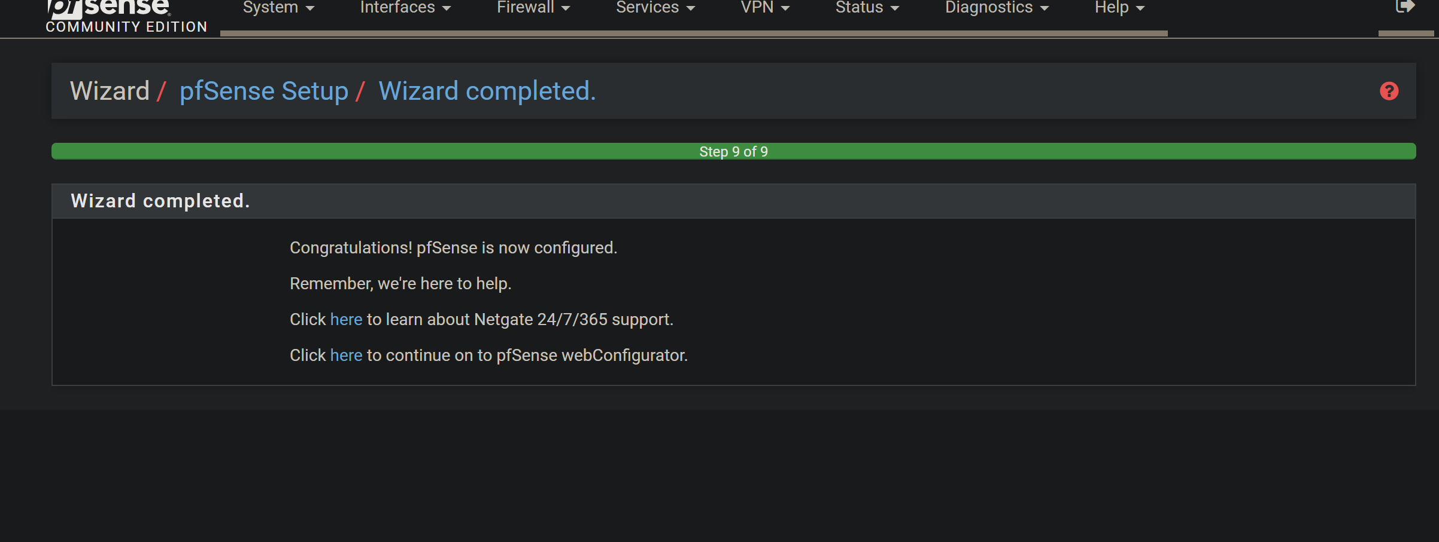
Task: Open the Help menu
Action: point(1119,8)
